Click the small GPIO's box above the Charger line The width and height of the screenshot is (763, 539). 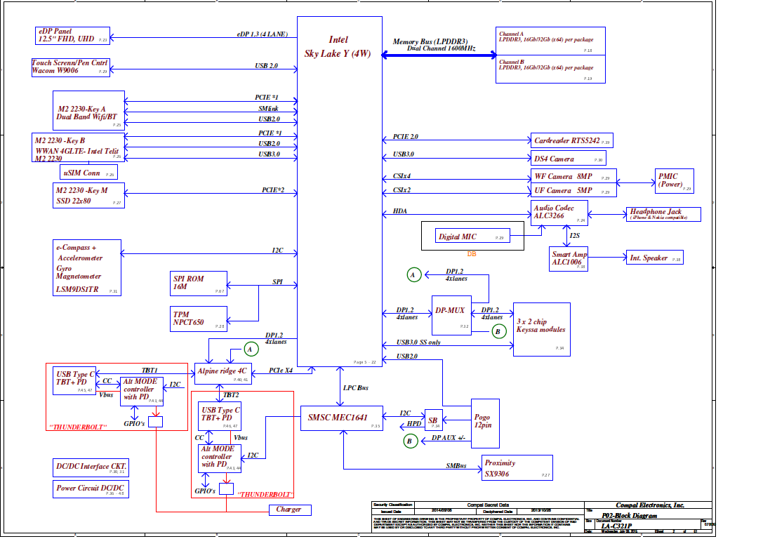(x=226, y=489)
